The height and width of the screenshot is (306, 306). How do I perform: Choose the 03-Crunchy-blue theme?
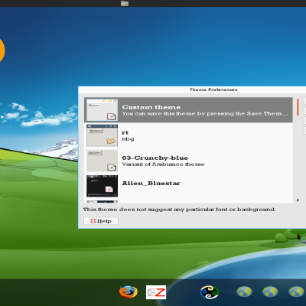188,161
